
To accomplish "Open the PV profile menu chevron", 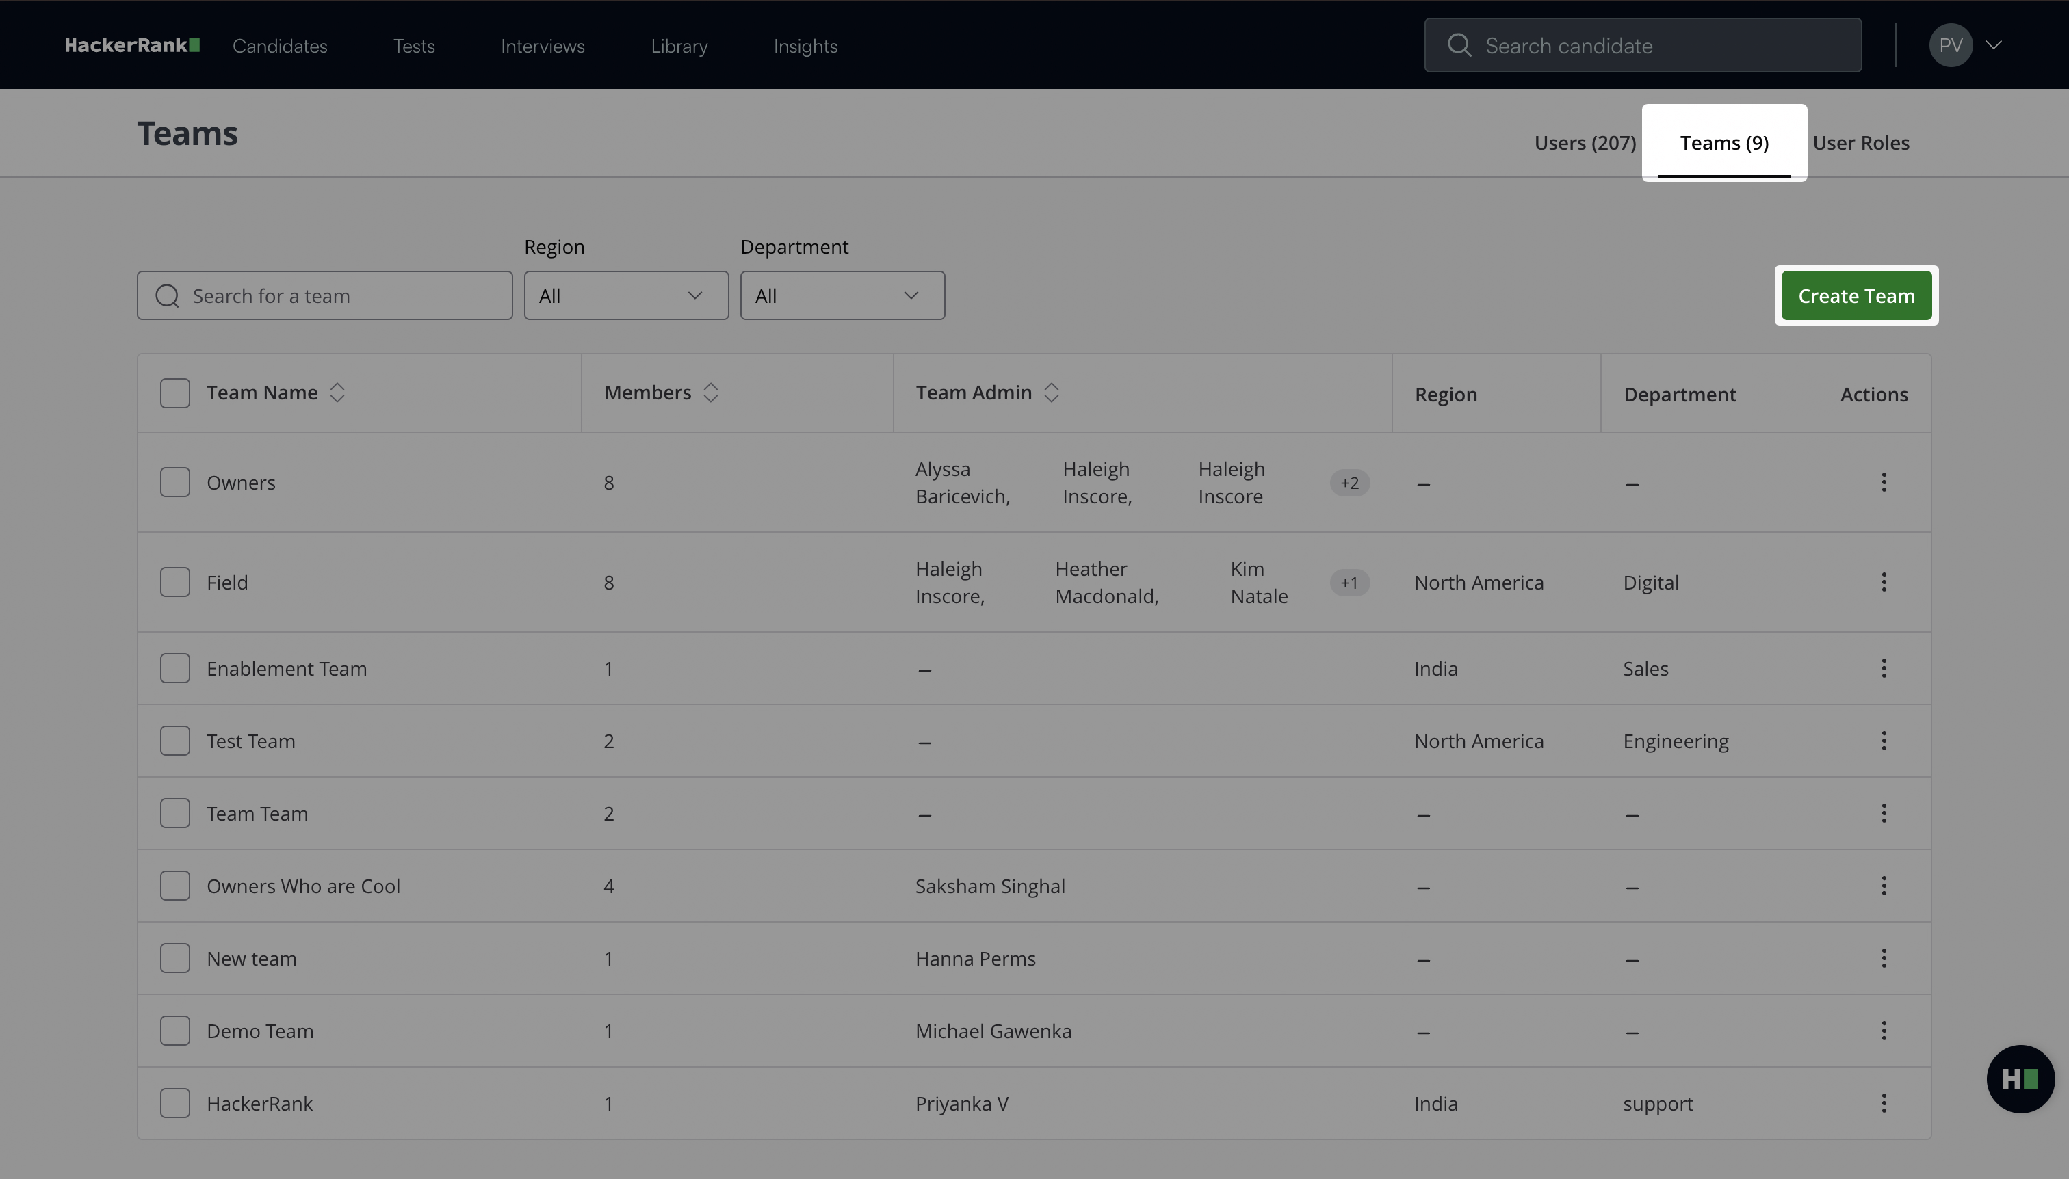I will click(1994, 45).
